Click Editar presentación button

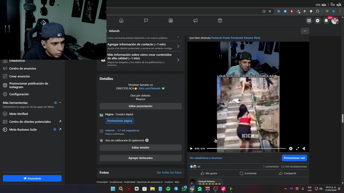click(141, 106)
